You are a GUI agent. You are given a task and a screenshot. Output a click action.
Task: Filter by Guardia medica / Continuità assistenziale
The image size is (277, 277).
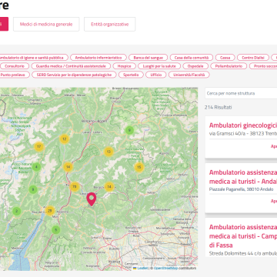71,66
